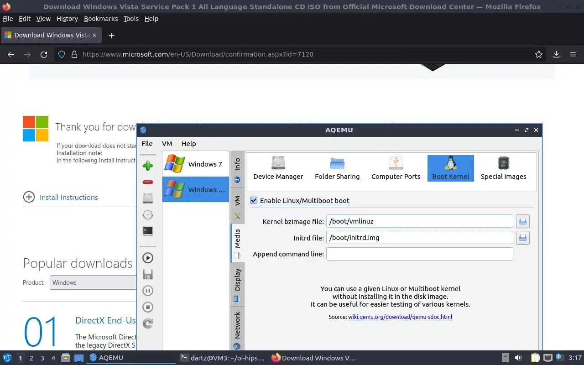Open a new Firefox tab
Image resolution: width=584 pixels, height=365 pixels.
point(111,35)
